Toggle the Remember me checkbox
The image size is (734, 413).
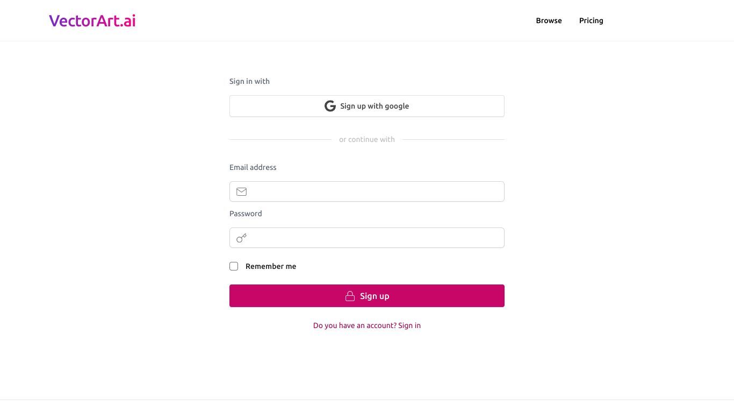click(234, 266)
